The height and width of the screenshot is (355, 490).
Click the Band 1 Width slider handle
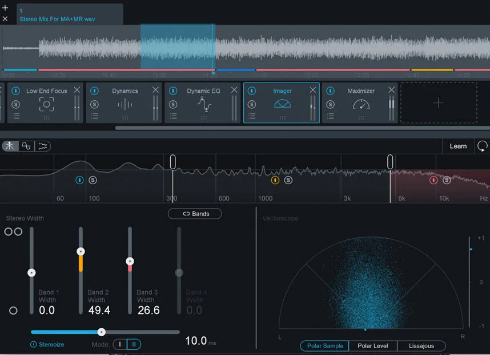click(31, 272)
